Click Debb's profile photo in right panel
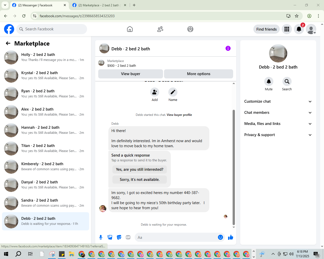324x259 pixels. 278,53
